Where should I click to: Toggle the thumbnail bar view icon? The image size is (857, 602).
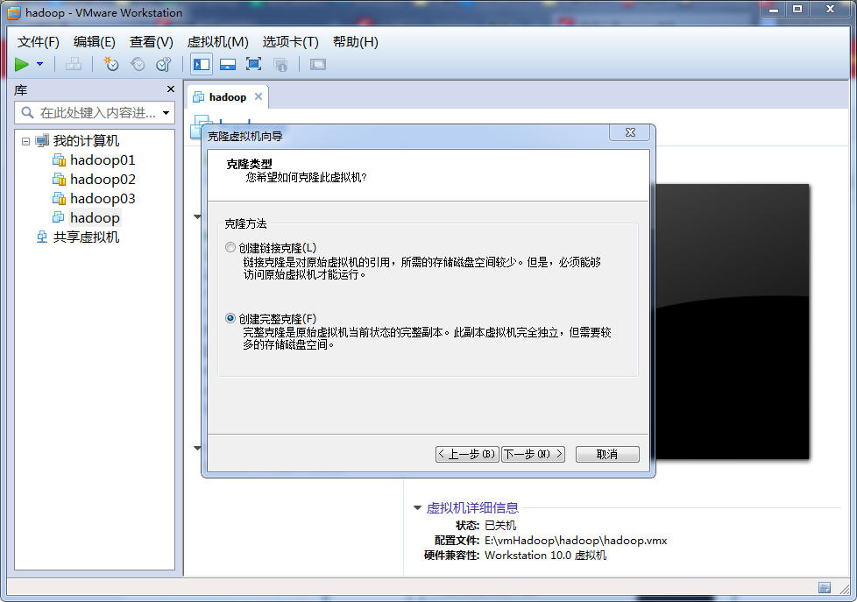pos(227,65)
